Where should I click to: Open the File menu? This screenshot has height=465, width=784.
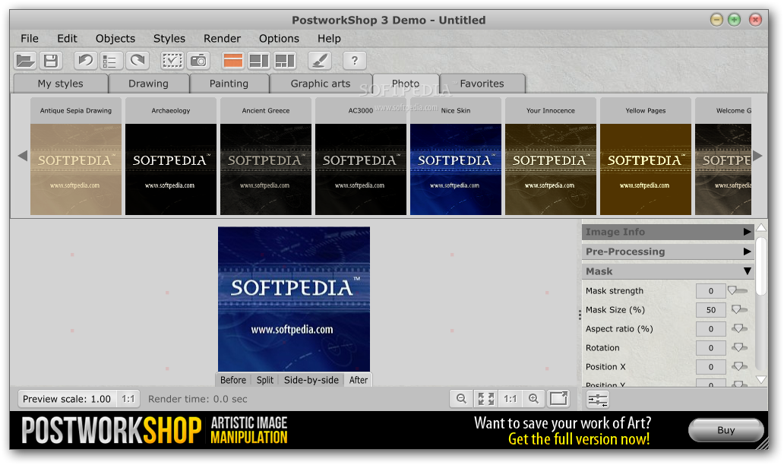(x=30, y=39)
